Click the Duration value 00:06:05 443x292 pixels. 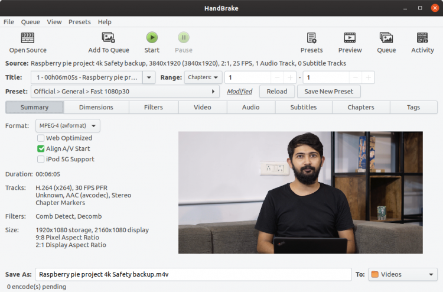pos(48,174)
